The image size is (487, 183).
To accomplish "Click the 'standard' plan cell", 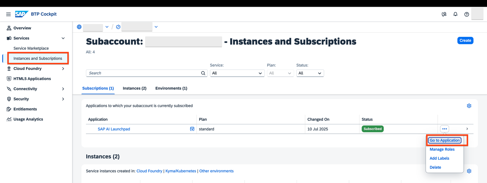I will coord(206,129).
